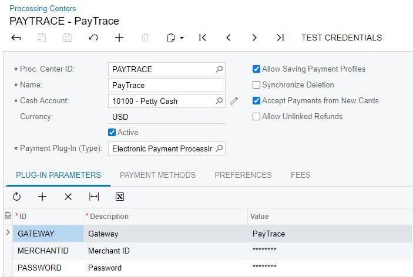Switch to the Preferences tab
The image size is (413, 277).
pyautogui.click(x=243, y=175)
